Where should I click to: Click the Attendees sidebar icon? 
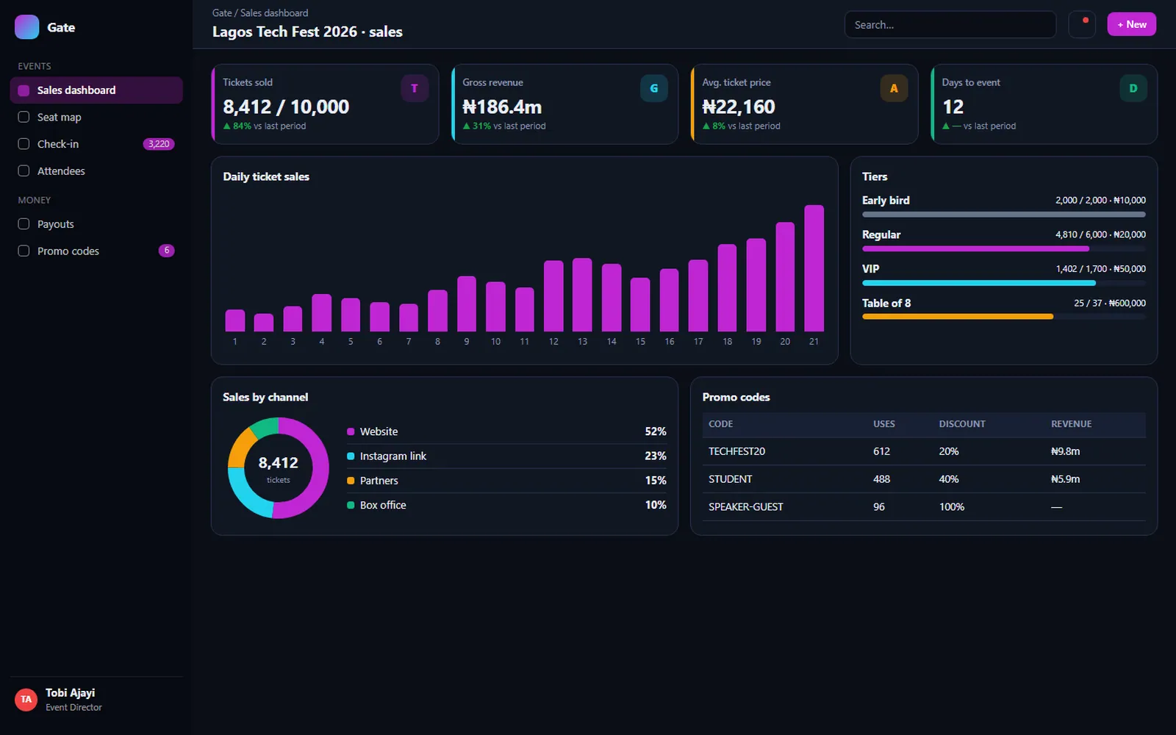pos(24,171)
